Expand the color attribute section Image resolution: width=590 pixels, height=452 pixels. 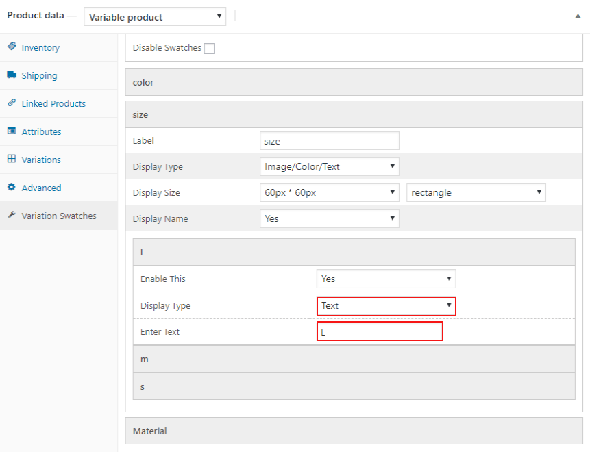pyautogui.click(x=354, y=82)
